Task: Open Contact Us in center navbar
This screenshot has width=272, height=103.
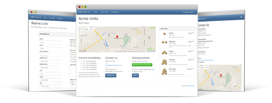Action: 115,12
